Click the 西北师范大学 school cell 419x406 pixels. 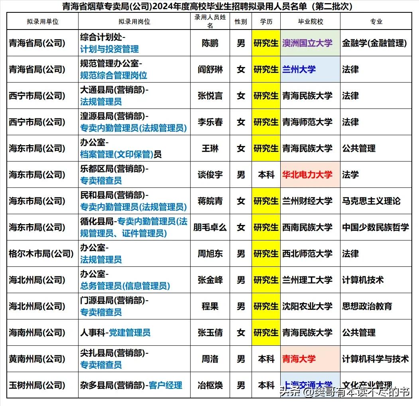point(310,254)
